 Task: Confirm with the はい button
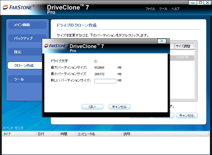pos(92,107)
